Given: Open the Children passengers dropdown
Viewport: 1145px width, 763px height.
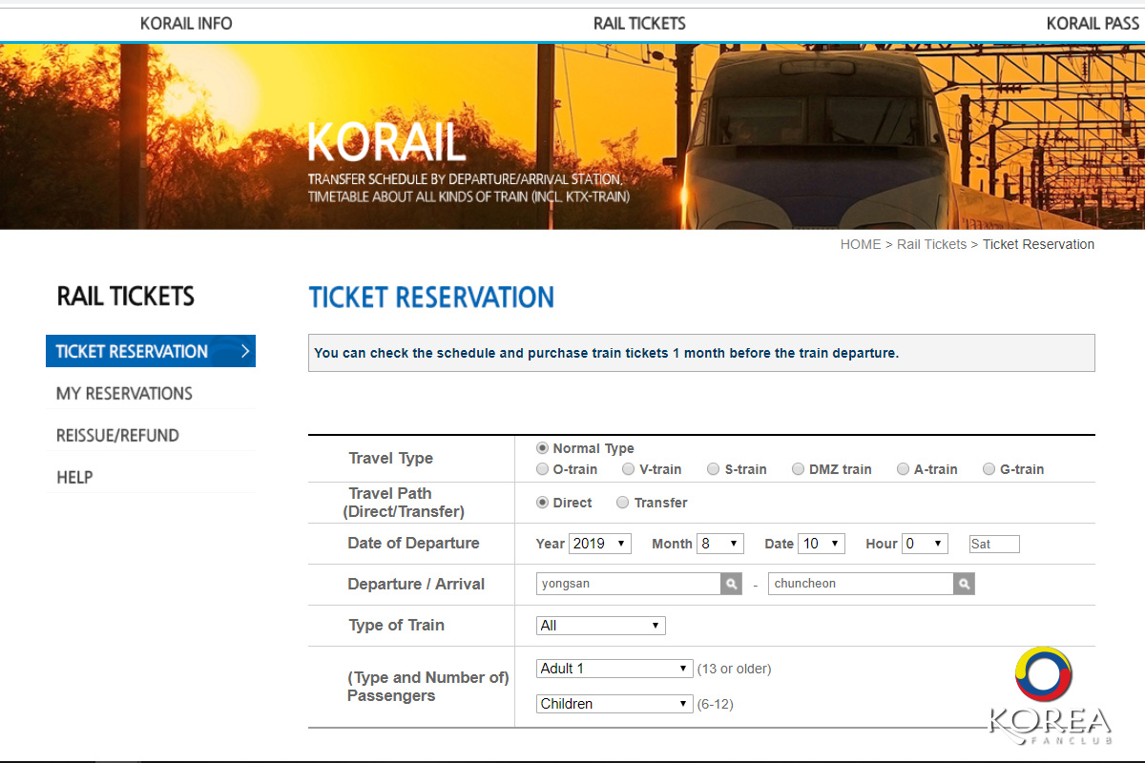Looking at the screenshot, I should pos(614,704).
